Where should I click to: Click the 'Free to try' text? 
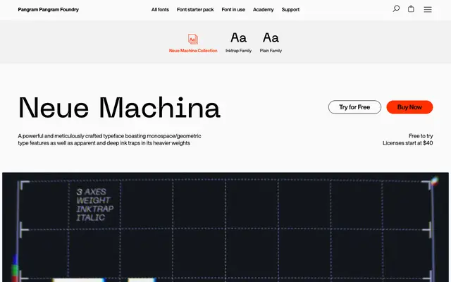[x=421, y=136]
